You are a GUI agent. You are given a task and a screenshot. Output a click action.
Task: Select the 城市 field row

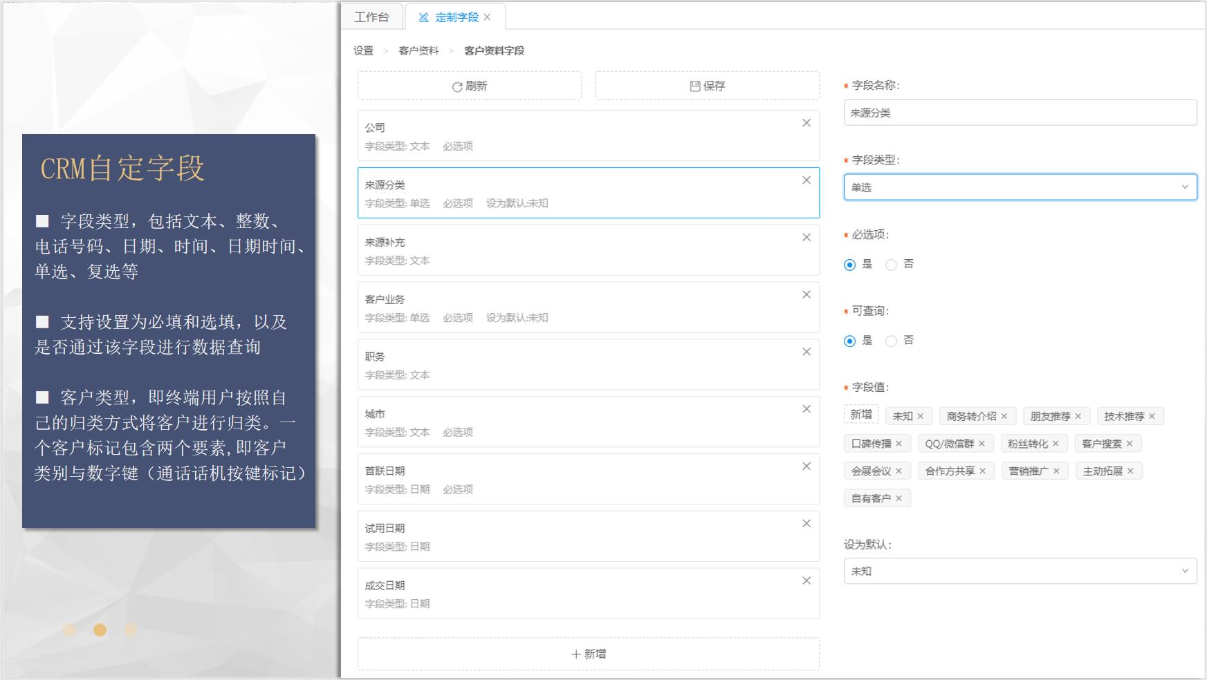point(589,422)
